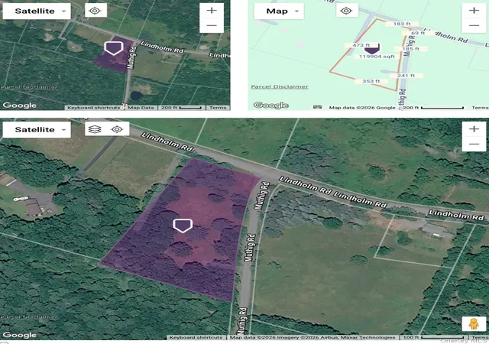This screenshot has width=489, height=344.
Task: Click the 183 ft boundary label
Action: 402,24
